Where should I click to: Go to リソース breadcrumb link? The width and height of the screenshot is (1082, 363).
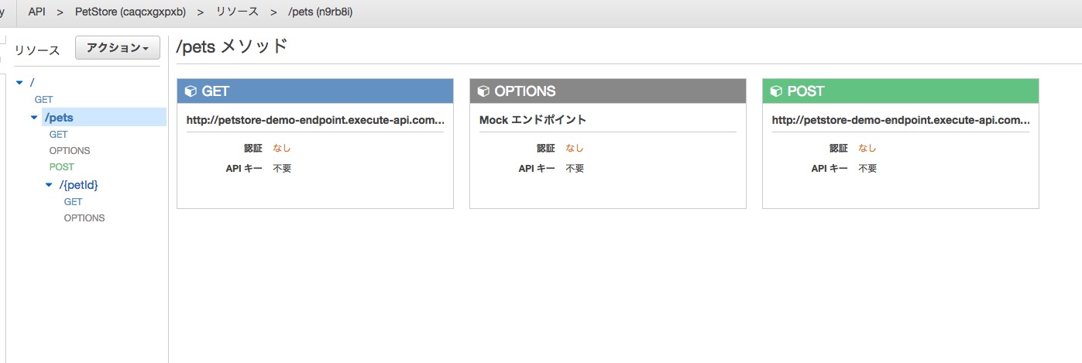(237, 12)
